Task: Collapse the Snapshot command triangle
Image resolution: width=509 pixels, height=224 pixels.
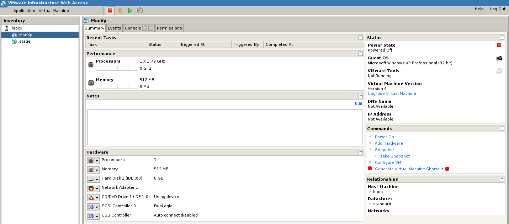Action: tap(370, 149)
